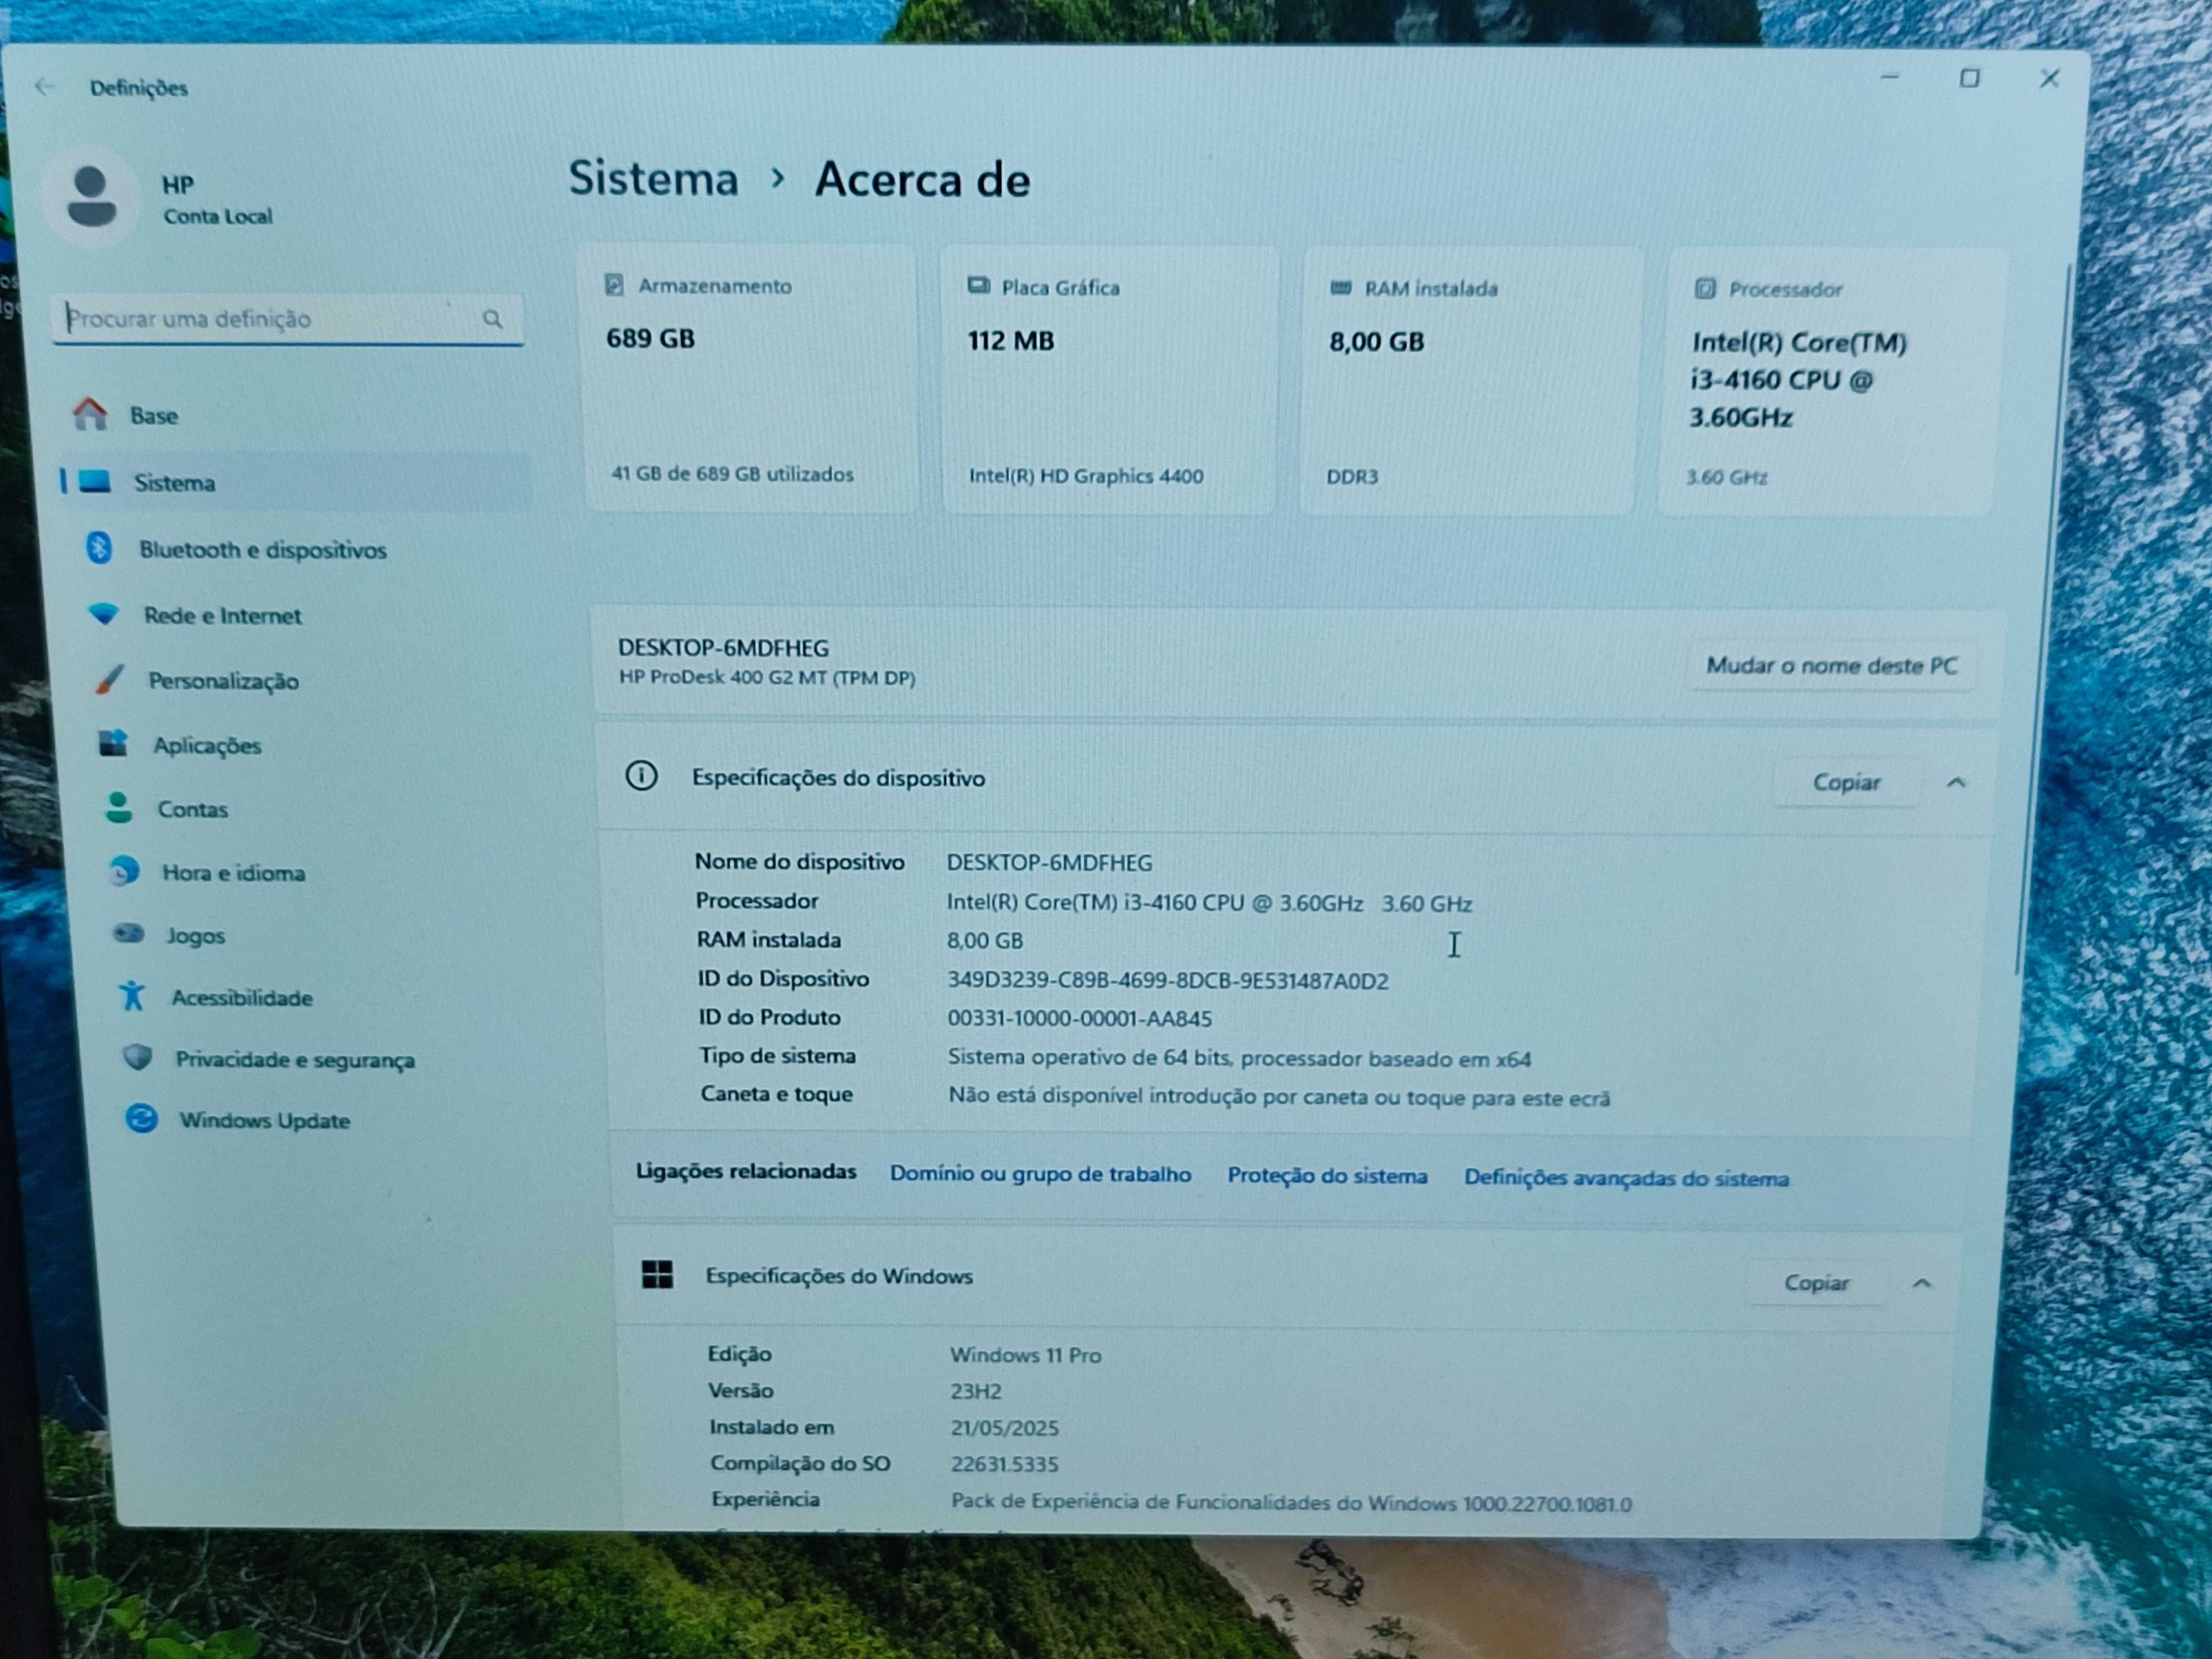Click the HP ProDesk 400 G2 MT model text
The image size is (2212, 1659).
pyautogui.click(x=767, y=677)
